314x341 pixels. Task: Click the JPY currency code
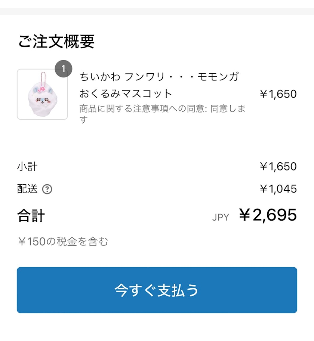click(x=221, y=217)
